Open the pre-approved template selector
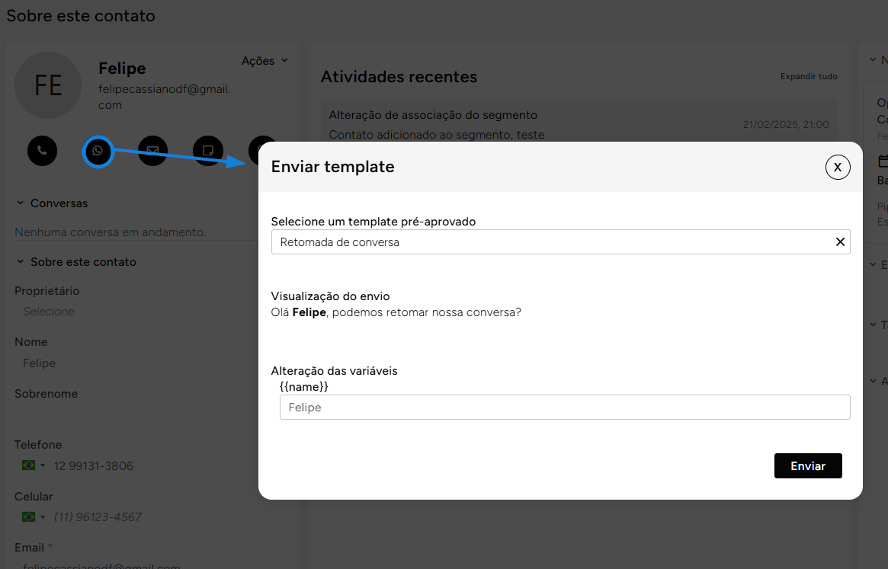Viewport: 888px width, 569px height. 549,242
